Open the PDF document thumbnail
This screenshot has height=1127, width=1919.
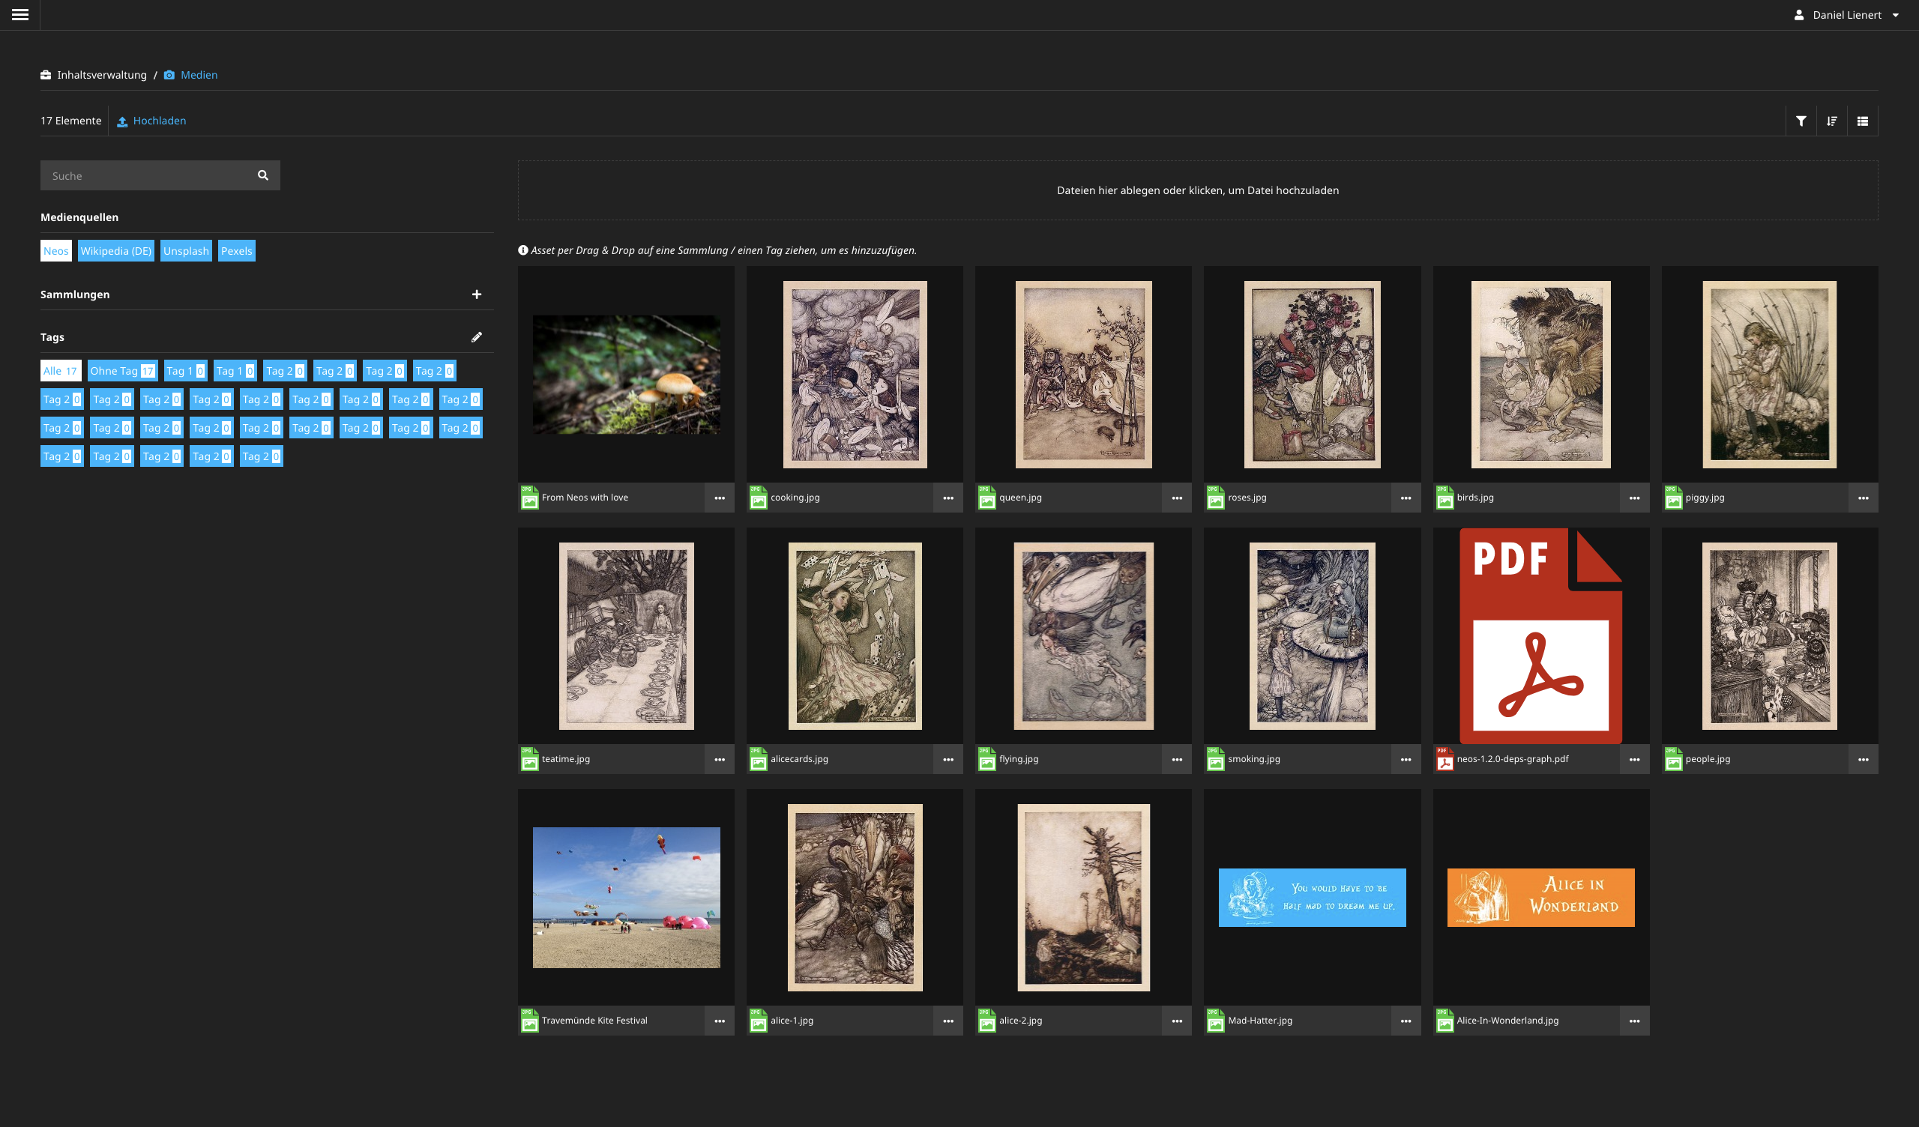coord(1540,636)
